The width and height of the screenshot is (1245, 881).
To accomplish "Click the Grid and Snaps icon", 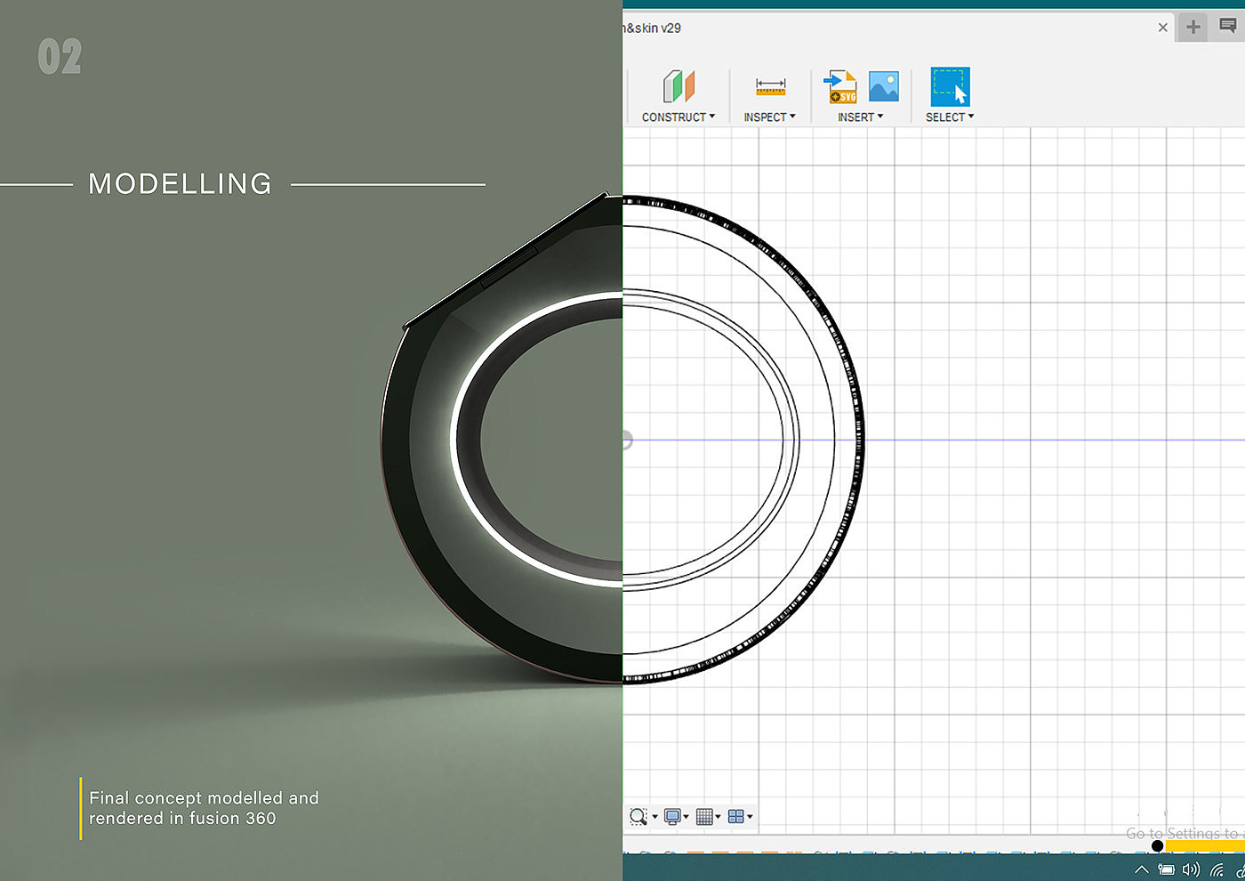I will point(704,817).
